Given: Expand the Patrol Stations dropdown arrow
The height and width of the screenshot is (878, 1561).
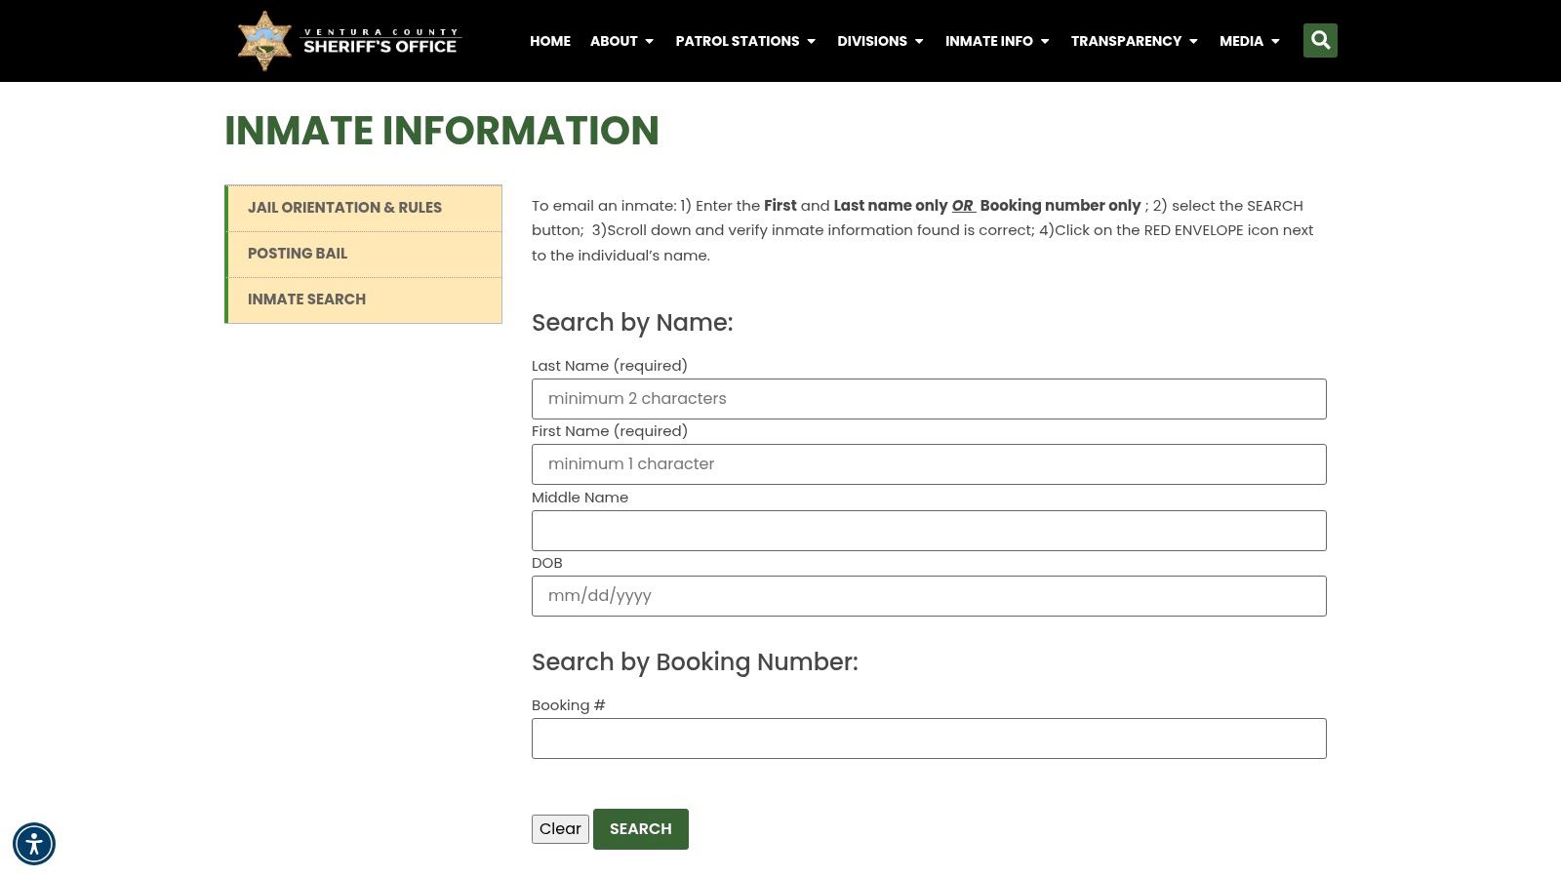Looking at the screenshot, I should click(811, 41).
